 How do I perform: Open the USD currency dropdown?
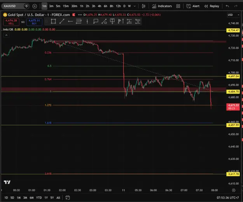(x=233, y=15)
